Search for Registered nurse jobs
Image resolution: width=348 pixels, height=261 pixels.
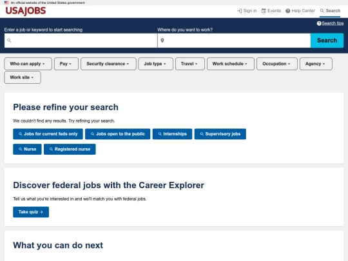(x=70, y=149)
